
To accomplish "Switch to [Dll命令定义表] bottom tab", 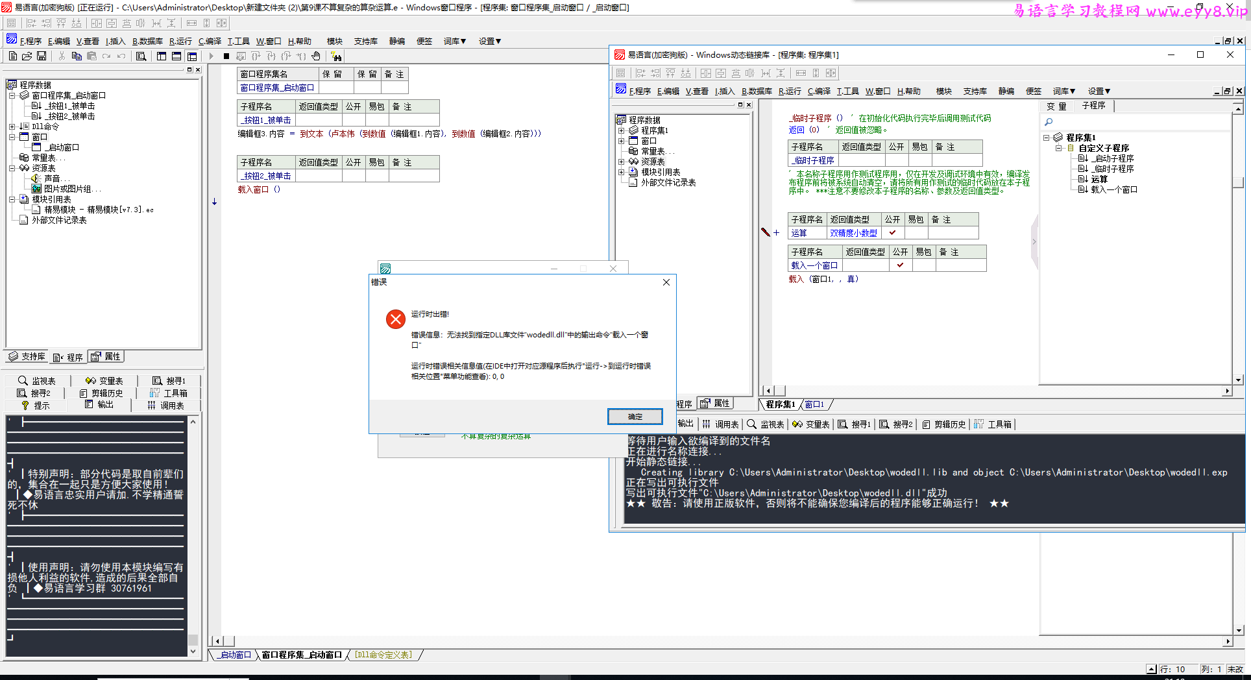I will 383,655.
